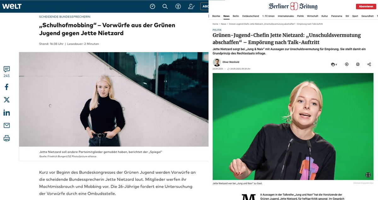378x200 pixels.
Task: Open the Berliner Zeitung share icon
Action: click(x=369, y=64)
